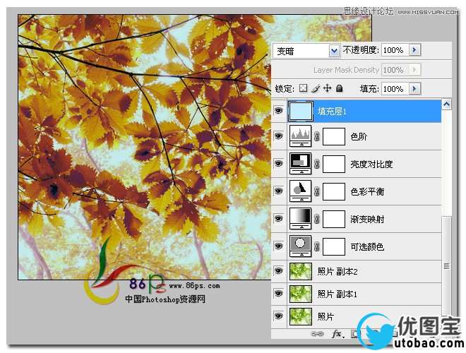This screenshot has width=466, height=353.
Task: Click the 不透明度 100% value field
Action: [395, 50]
